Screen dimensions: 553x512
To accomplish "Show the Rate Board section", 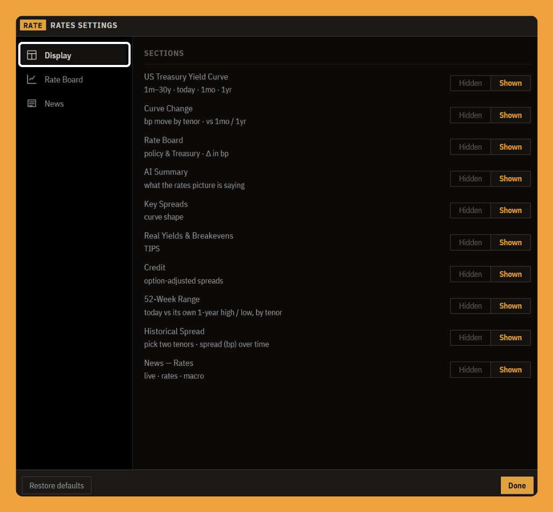I will (511, 147).
